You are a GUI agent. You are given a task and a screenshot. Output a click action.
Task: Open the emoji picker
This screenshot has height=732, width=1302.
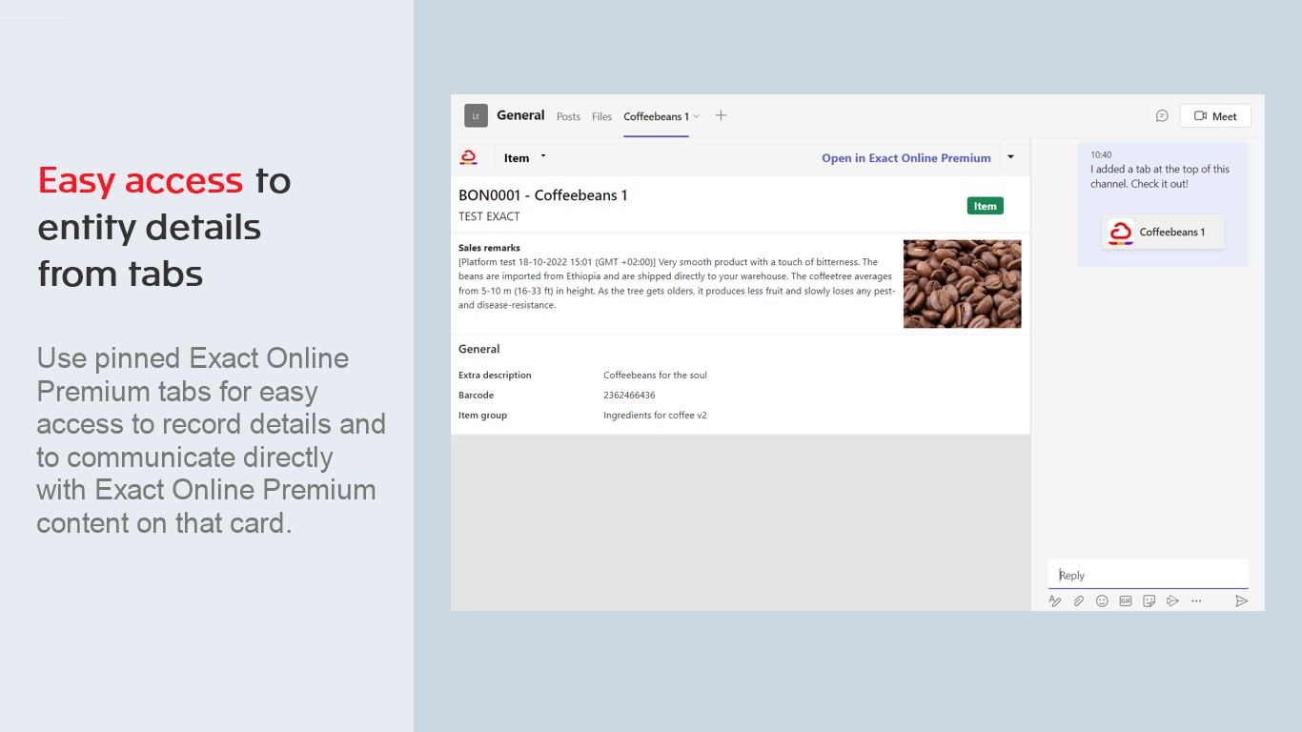1102,601
